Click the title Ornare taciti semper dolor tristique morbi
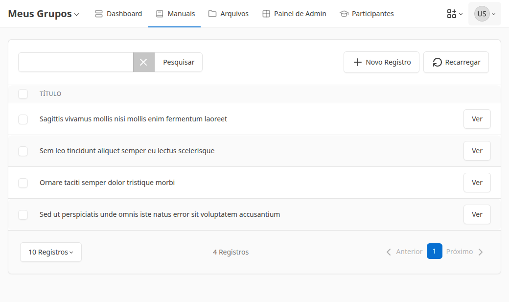509x302 pixels. [x=107, y=183]
